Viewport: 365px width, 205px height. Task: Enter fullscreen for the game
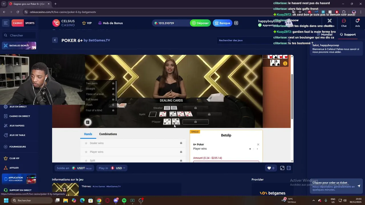click(x=289, y=168)
